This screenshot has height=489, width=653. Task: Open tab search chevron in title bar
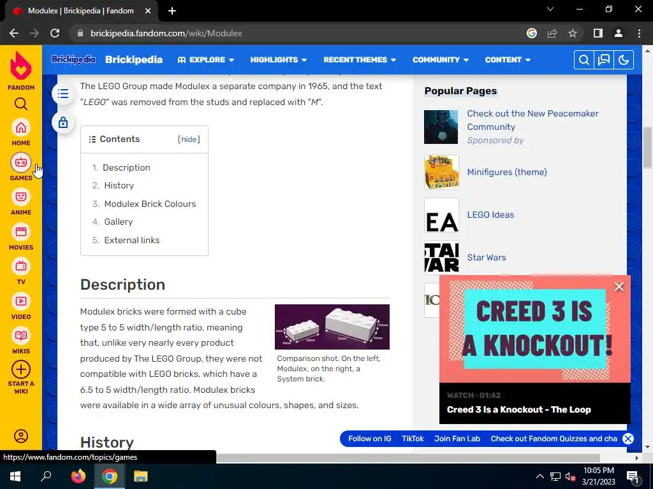point(550,9)
